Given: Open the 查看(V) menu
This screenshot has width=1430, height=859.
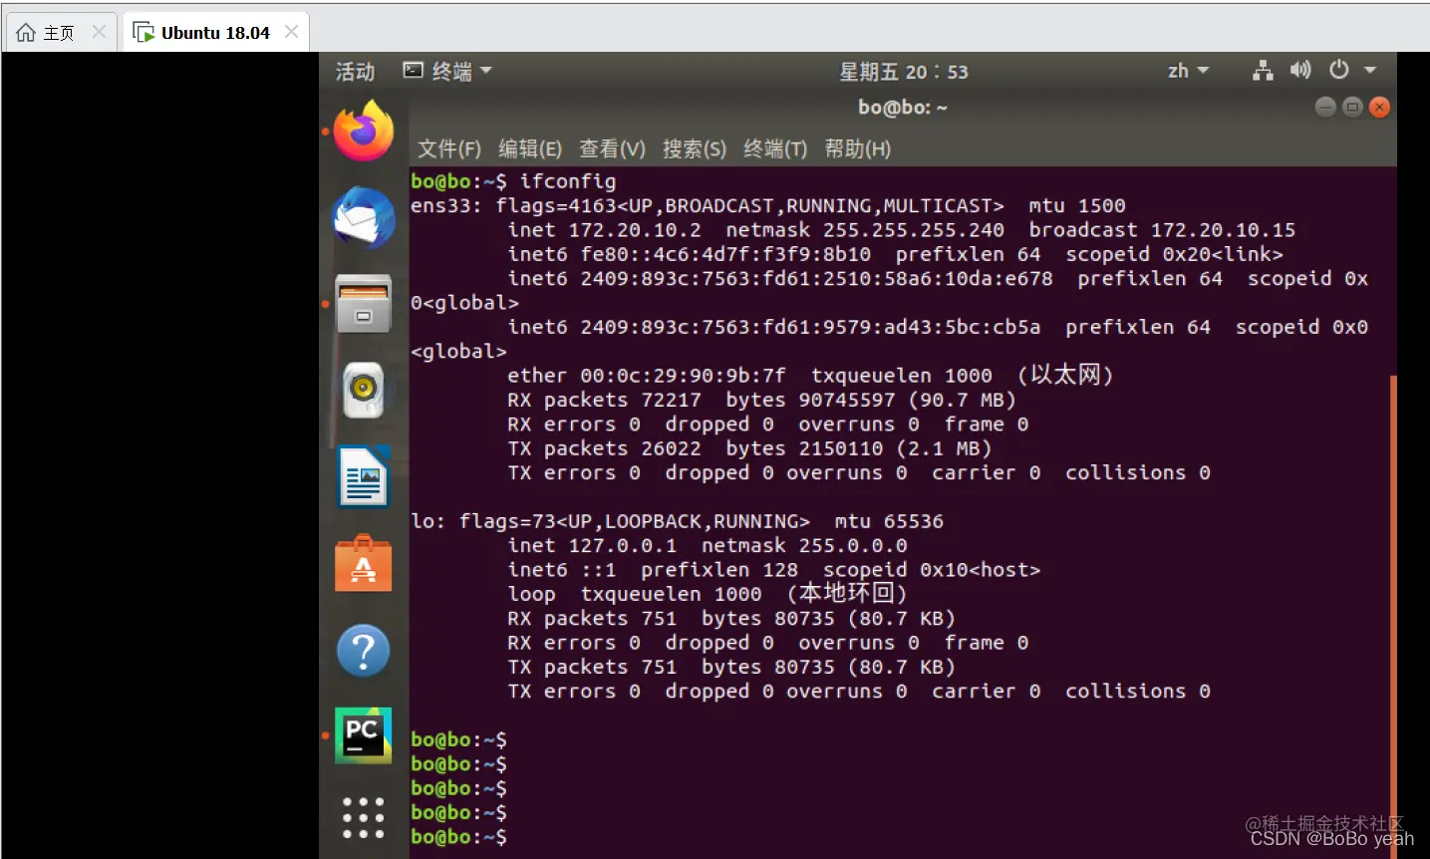Looking at the screenshot, I should (x=612, y=148).
